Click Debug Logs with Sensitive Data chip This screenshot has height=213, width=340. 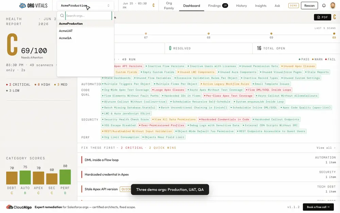214,125
